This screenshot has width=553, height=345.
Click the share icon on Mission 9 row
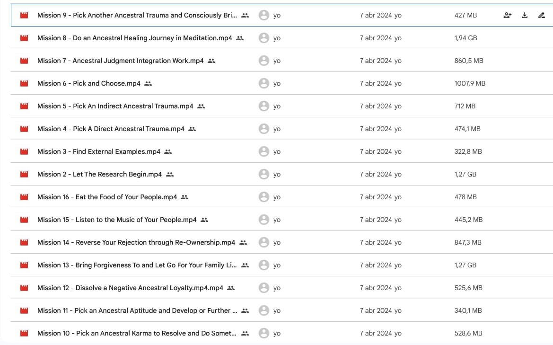pyautogui.click(x=507, y=15)
